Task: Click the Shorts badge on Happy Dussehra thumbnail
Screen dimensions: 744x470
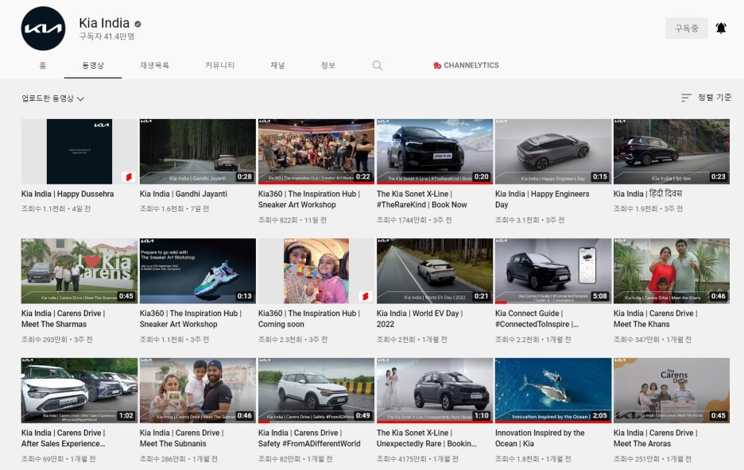Action: coord(128,177)
